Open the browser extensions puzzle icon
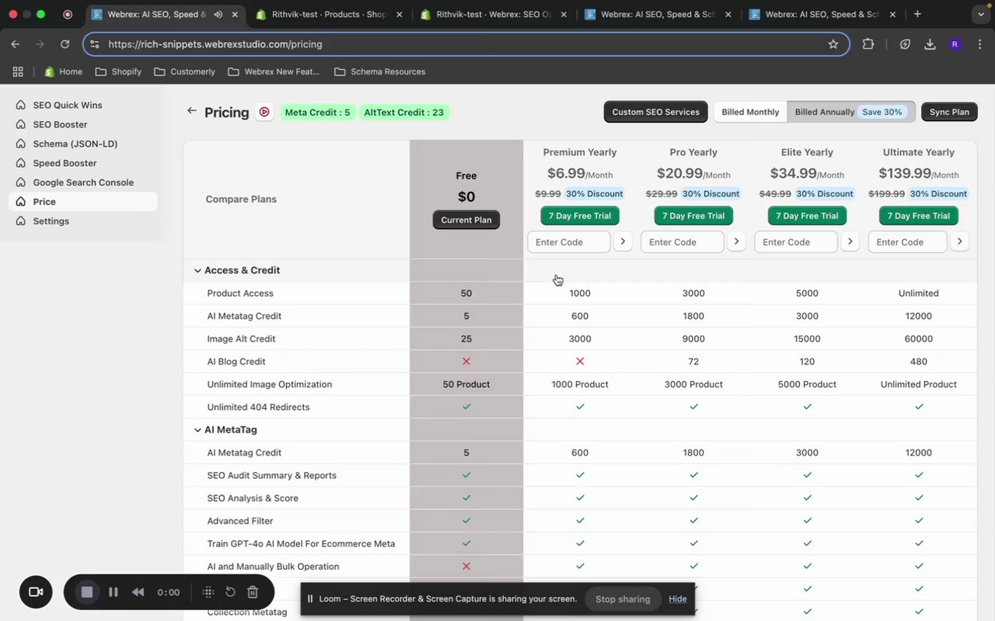The image size is (995, 621). (868, 44)
